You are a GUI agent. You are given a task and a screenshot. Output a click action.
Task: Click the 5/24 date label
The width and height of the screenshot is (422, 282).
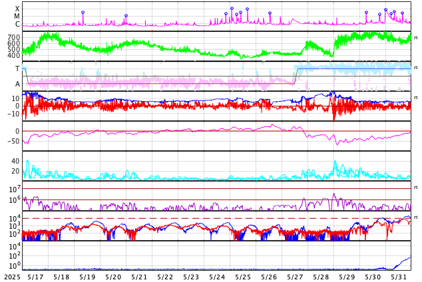coord(217,277)
